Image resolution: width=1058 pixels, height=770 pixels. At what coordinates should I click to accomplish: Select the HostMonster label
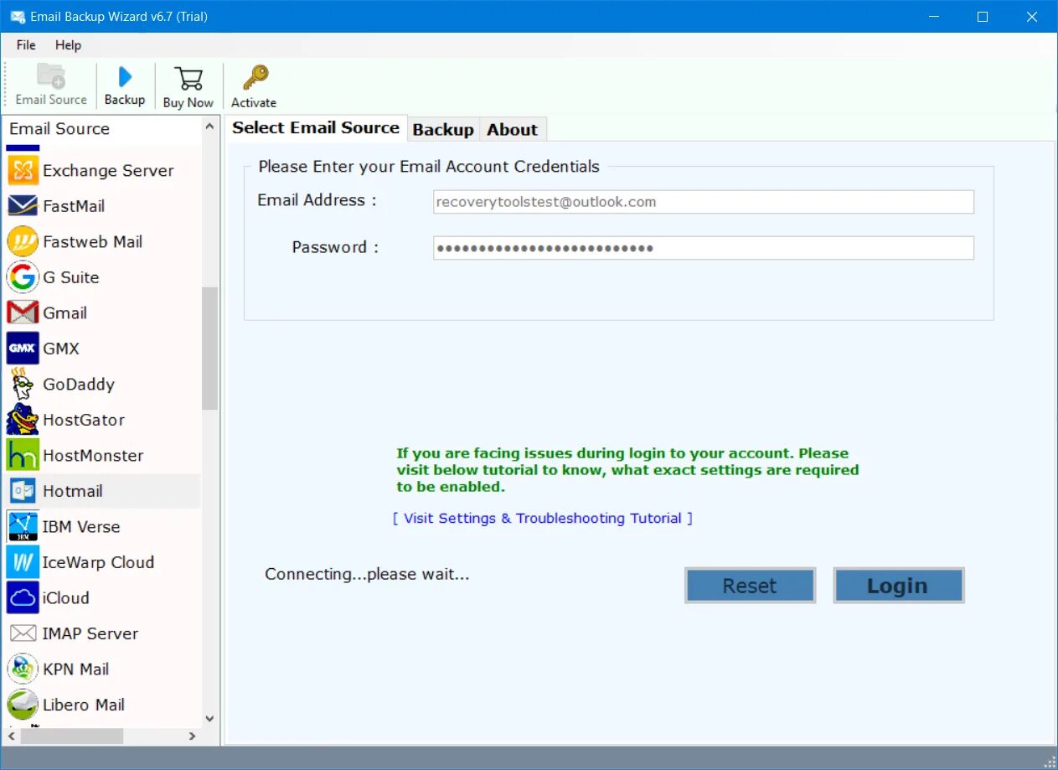coord(93,455)
